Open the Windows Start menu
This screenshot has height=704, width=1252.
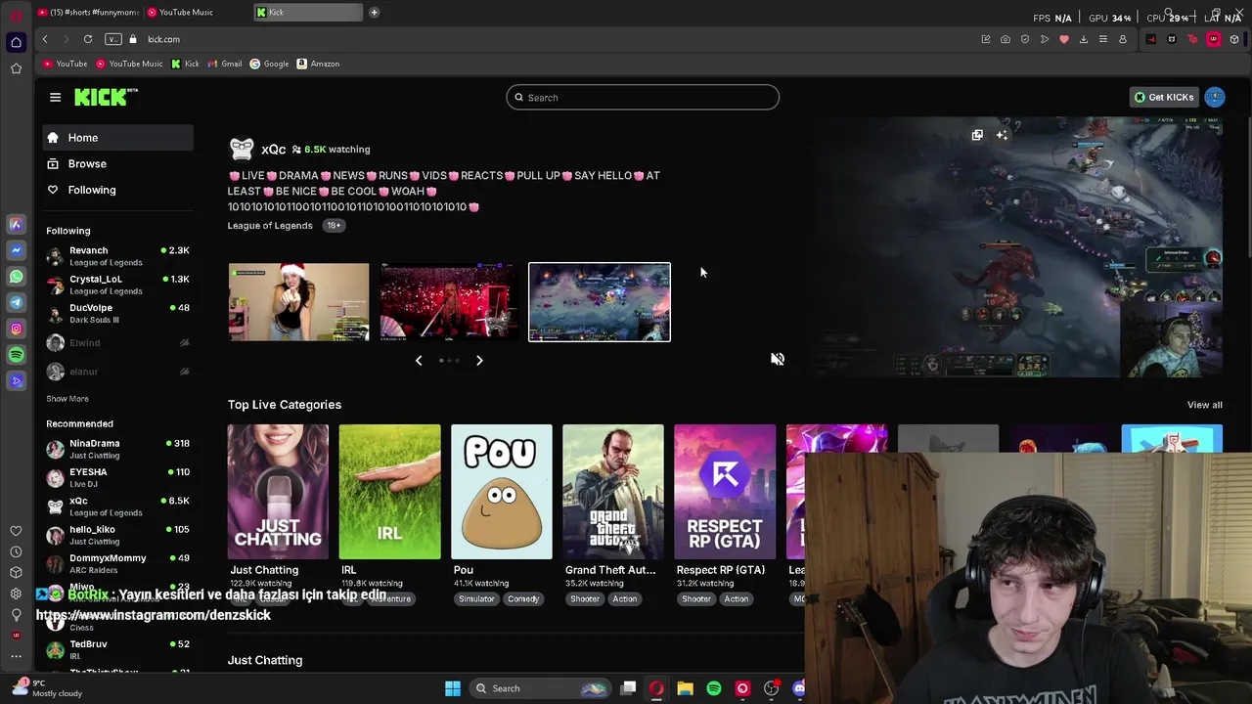tap(453, 688)
